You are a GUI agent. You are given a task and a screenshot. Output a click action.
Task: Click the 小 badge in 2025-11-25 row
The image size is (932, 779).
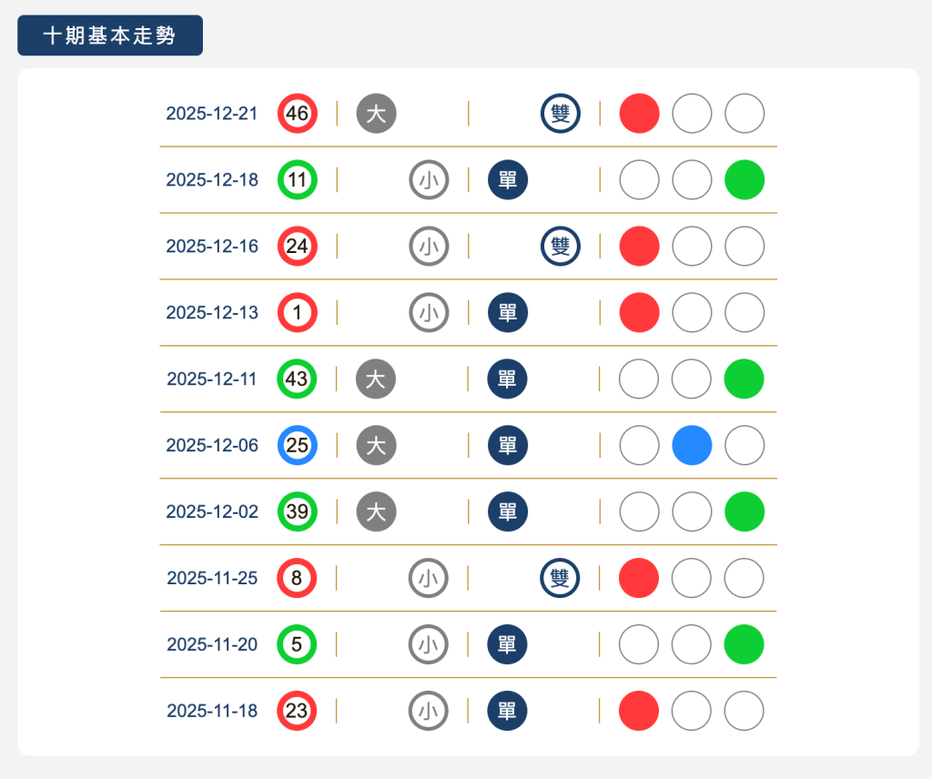pyautogui.click(x=429, y=578)
